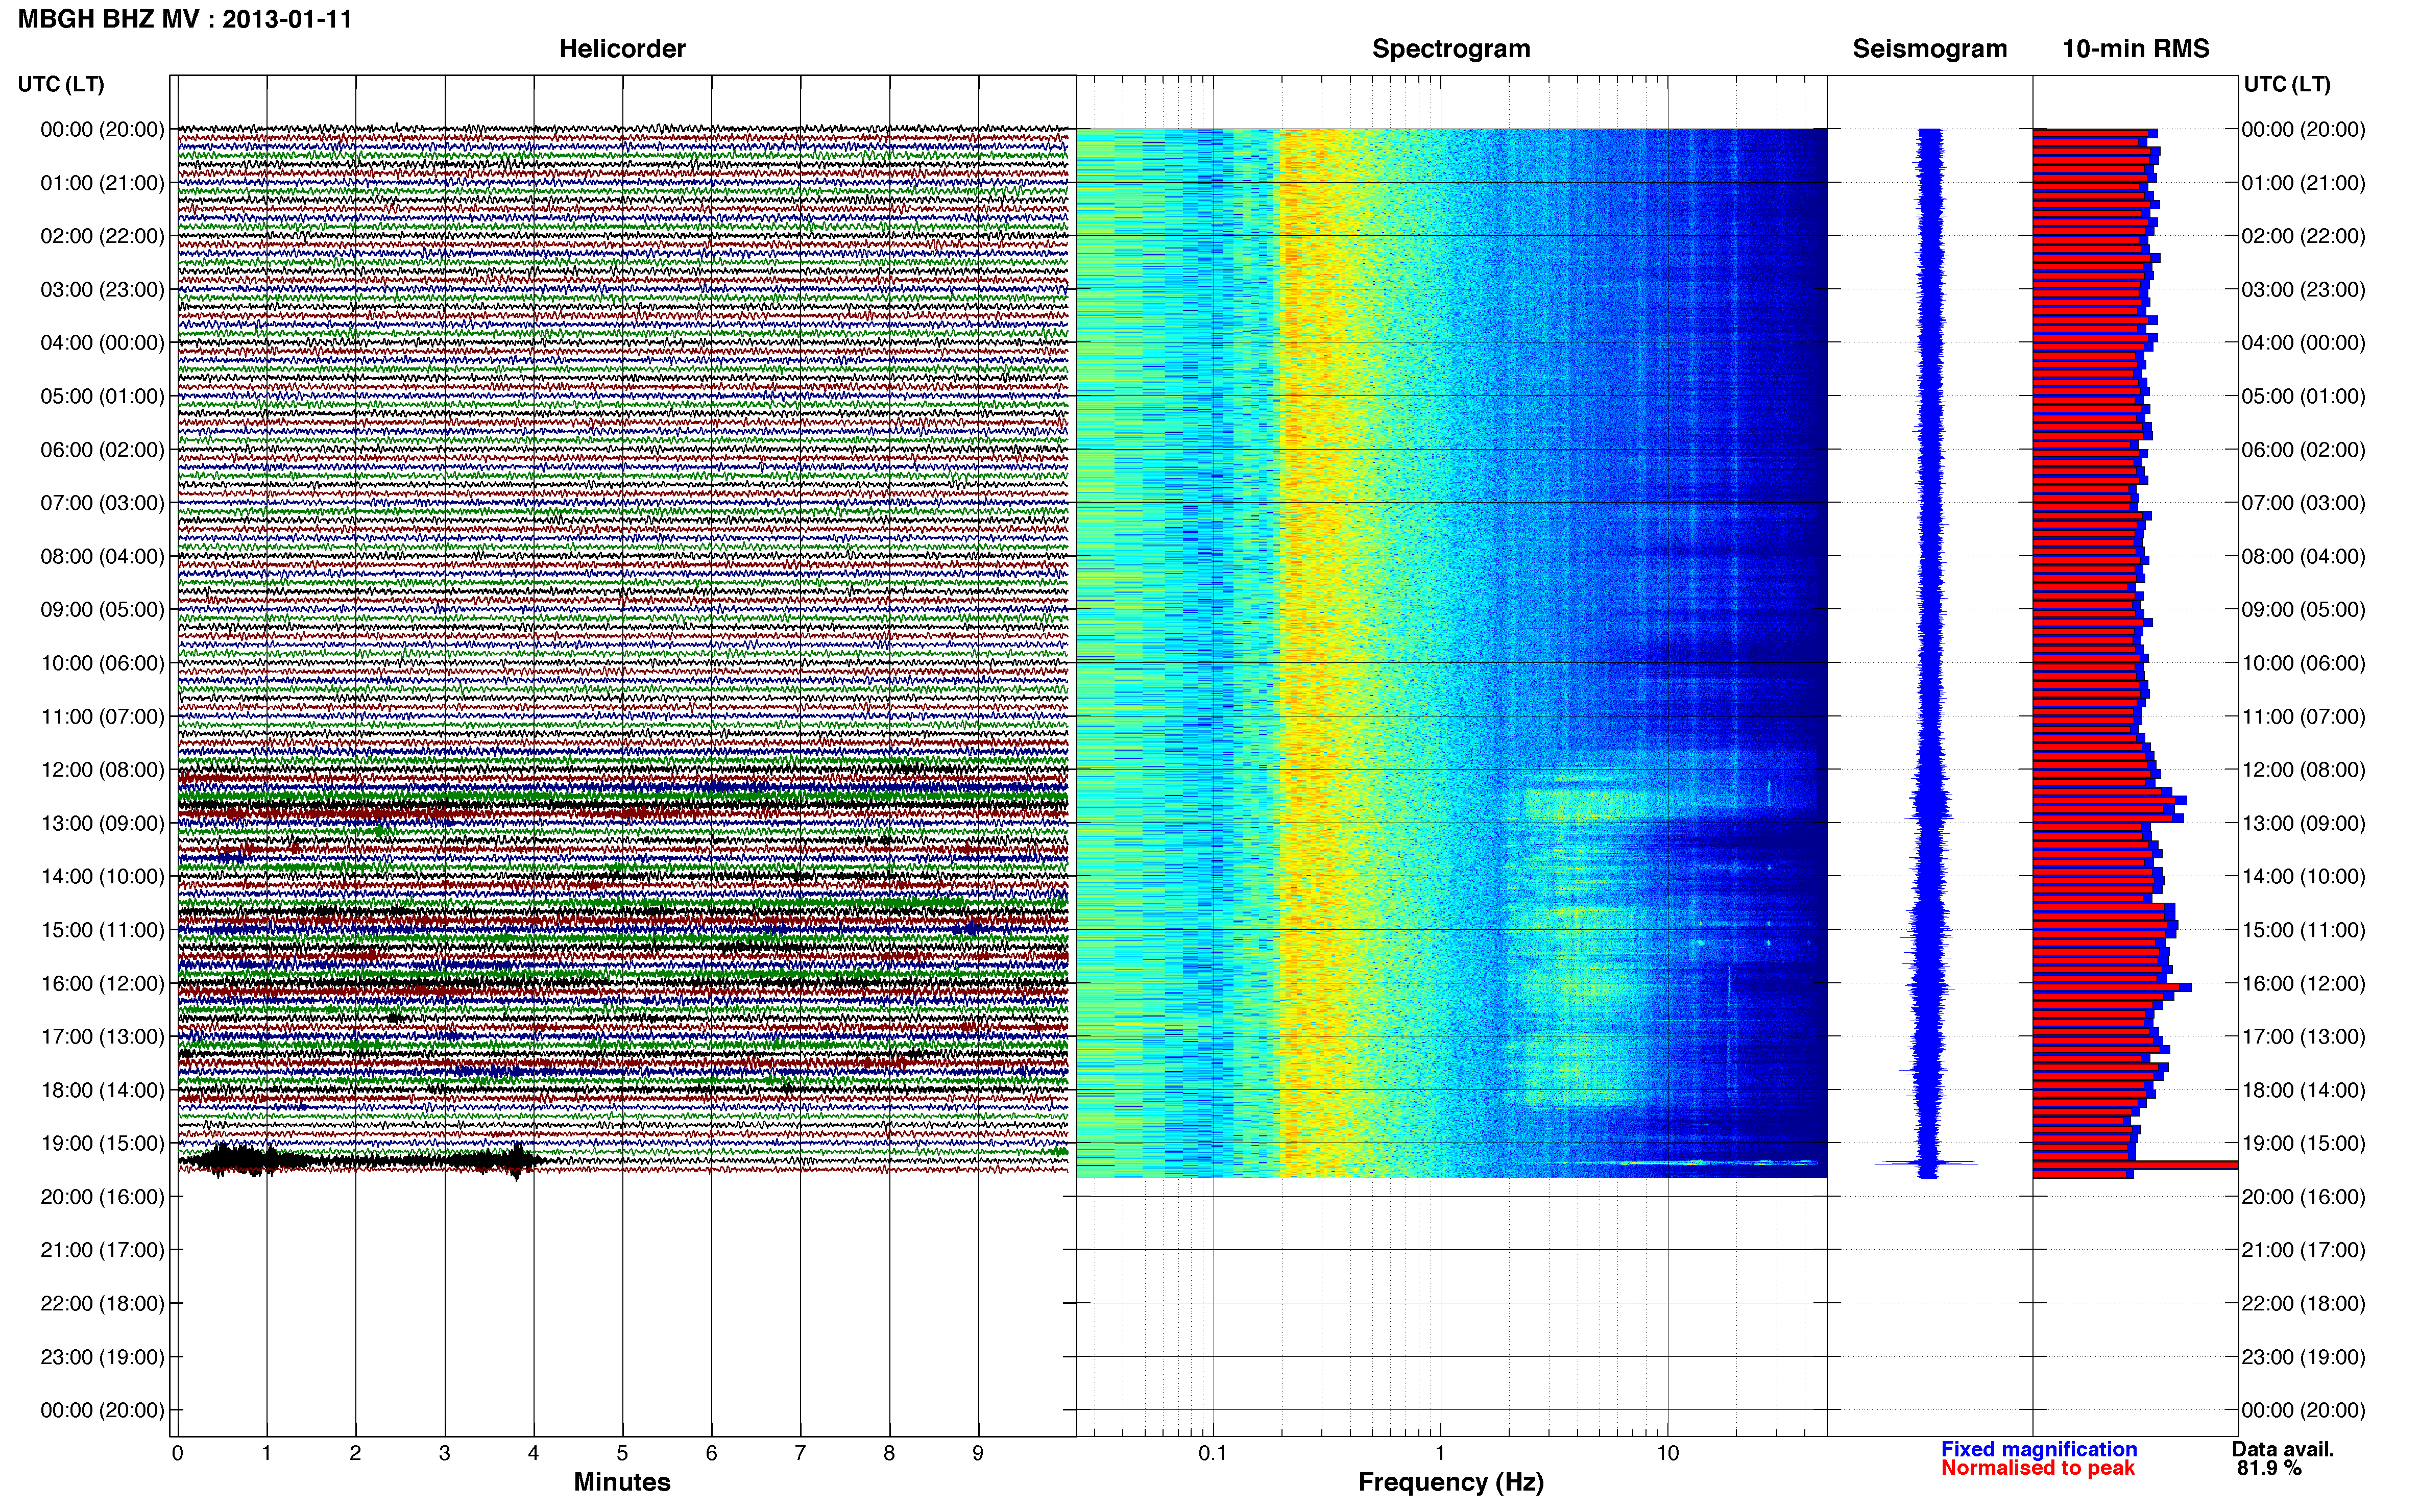
Task: Click the 9 tick on Minutes axis
Action: (x=978, y=1453)
